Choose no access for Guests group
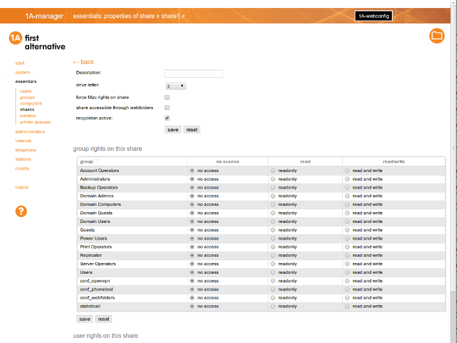Viewport: 457px width, 343px height. 192,230
